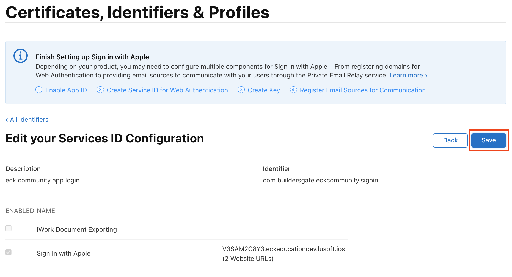Click the Sign In with Apple row name
This screenshot has height=277, width=512.
click(64, 253)
